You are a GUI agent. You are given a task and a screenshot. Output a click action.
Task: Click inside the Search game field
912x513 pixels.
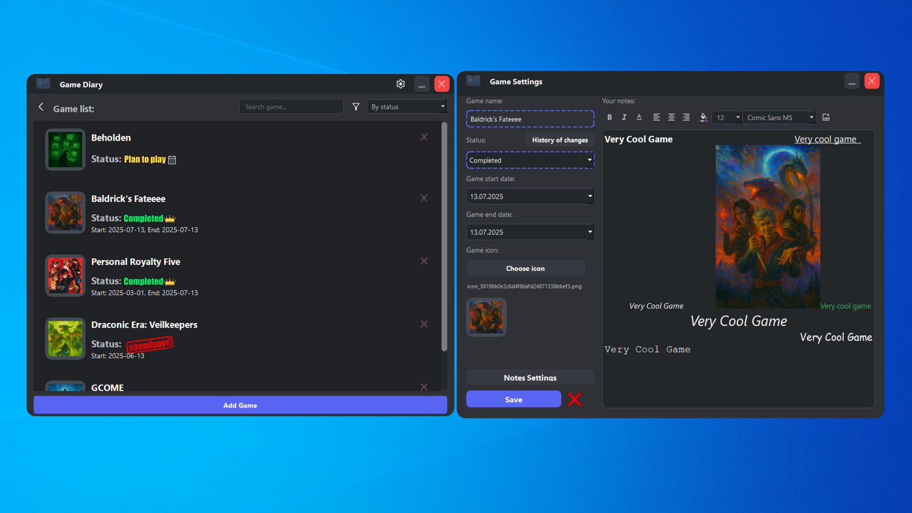pos(291,106)
